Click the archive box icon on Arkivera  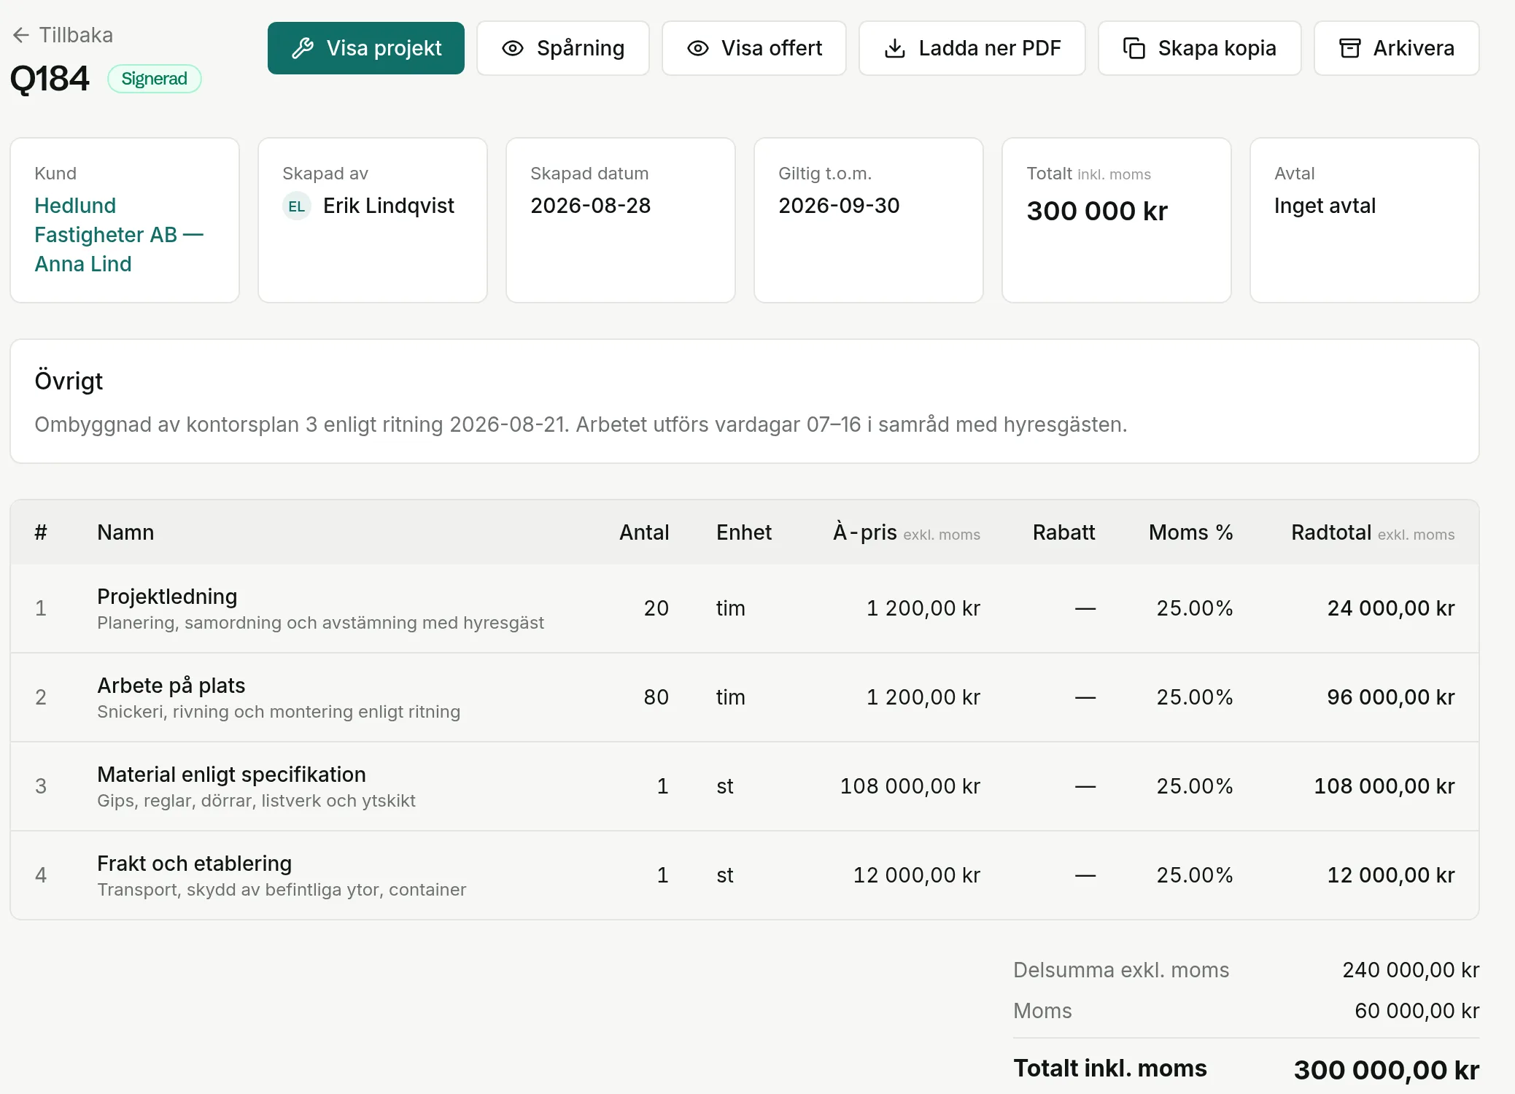1350,48
